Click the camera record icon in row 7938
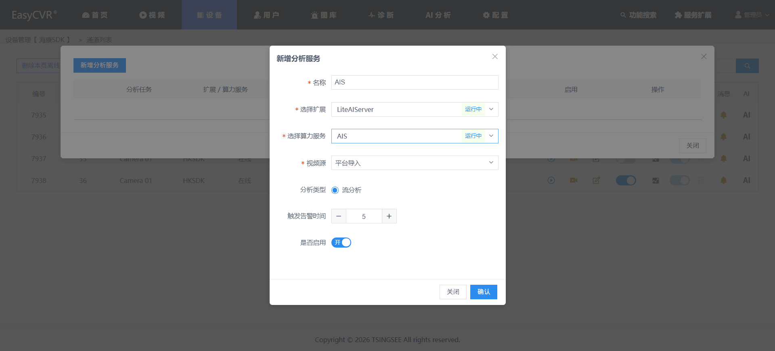The image size is (775, 351). 574,180
